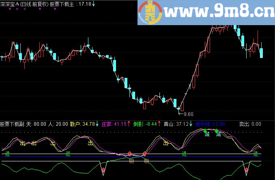Click the red up arrow beside 庄家 41.15
The height and width of the screenshot is (180, 275).
(129, 124)
